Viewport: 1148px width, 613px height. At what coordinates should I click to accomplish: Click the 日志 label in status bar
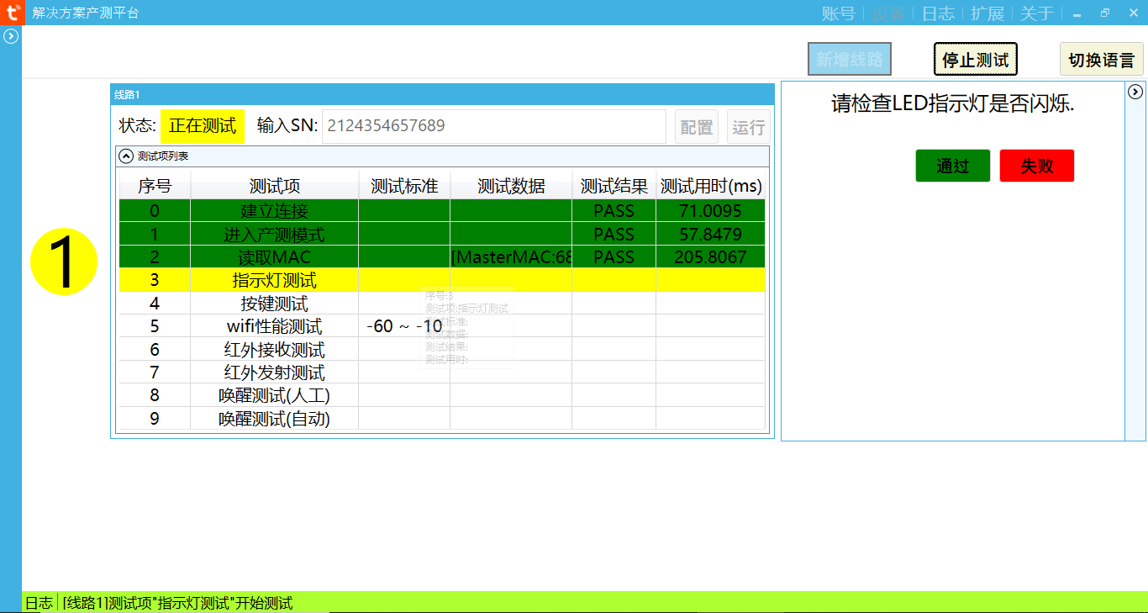point(39,603)
